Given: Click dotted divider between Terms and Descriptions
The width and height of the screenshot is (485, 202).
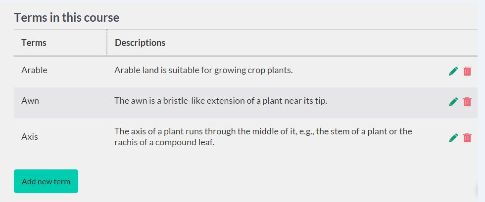Looking at the screenshot, I should pyautogui.click(x=107, y=42).
